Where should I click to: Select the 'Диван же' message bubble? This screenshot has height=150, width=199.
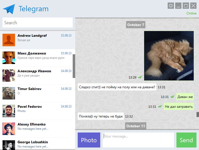click(x=185, y=97)
